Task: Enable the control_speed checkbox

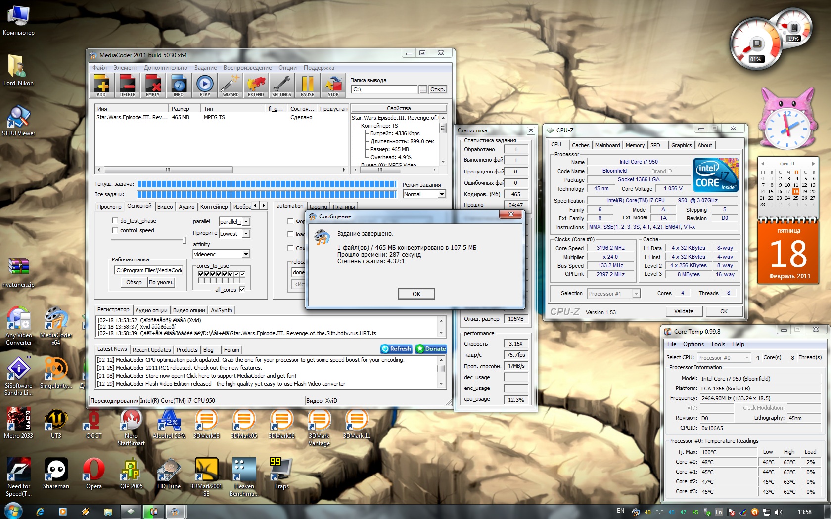Action: click(x=115, y=230)
